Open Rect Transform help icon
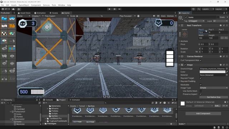The width and height of the screenshot is (229, 129). click(220, 25)
